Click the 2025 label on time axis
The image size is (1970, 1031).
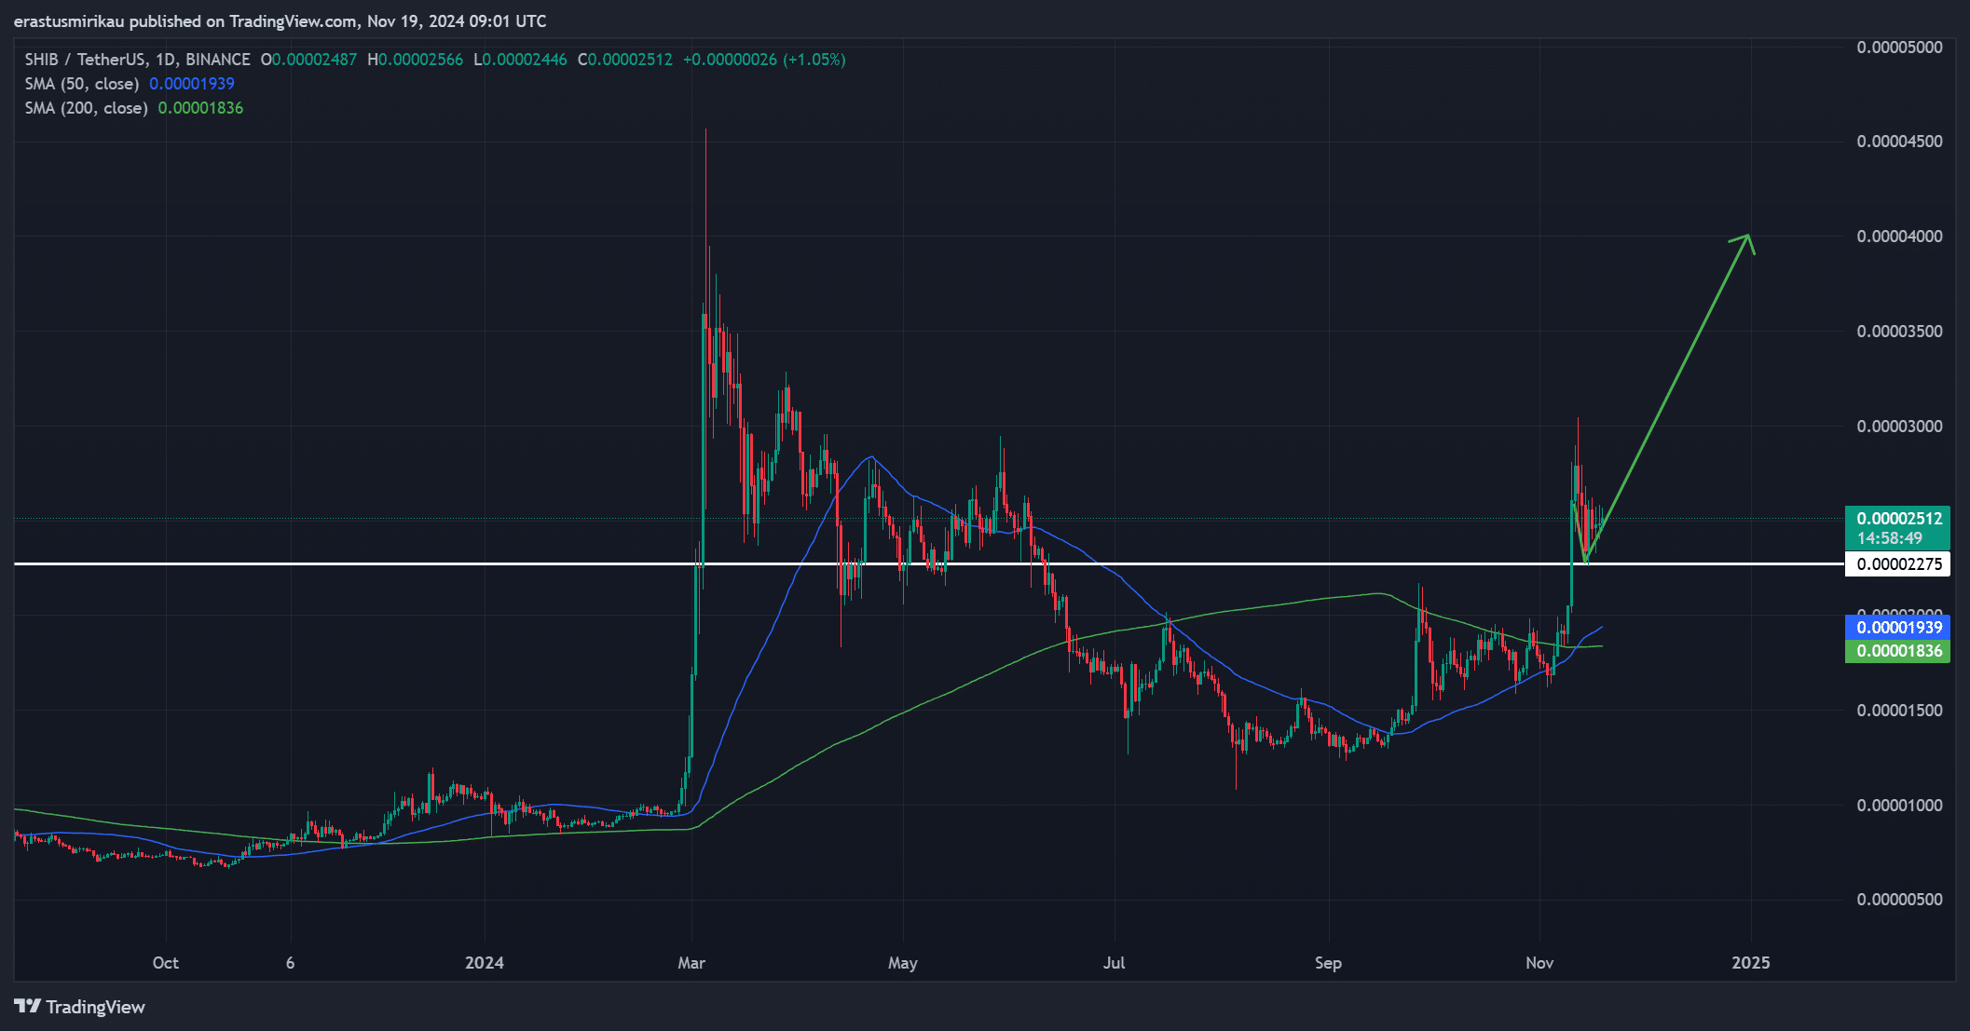click(x=1751, y=963)
